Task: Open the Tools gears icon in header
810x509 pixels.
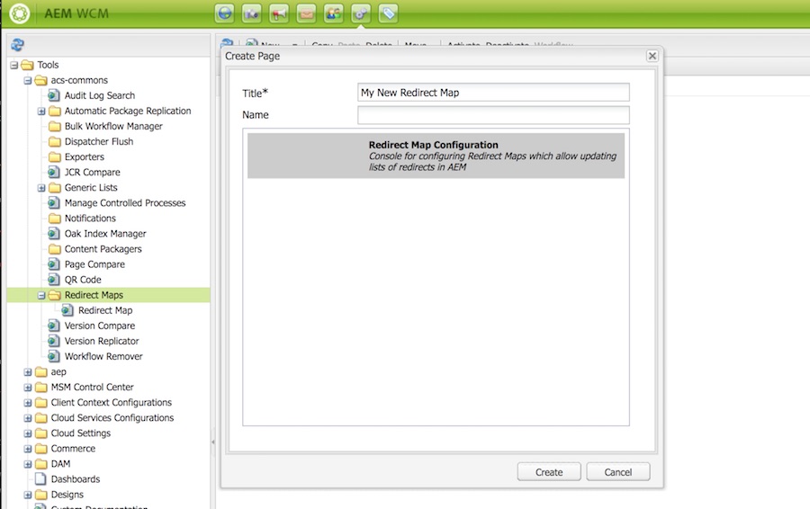Action: [361, 13]
